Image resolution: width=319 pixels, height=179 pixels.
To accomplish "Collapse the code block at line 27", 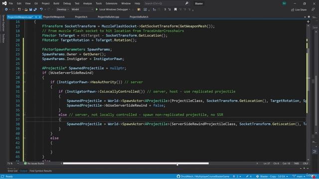I will point(24,73).
